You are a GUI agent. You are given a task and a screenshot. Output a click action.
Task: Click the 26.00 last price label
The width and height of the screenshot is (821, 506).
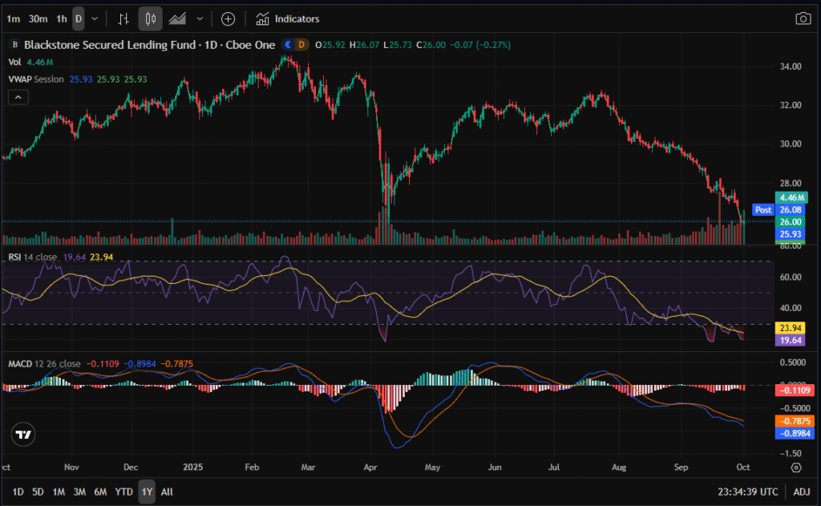click(x=790, y=221)
